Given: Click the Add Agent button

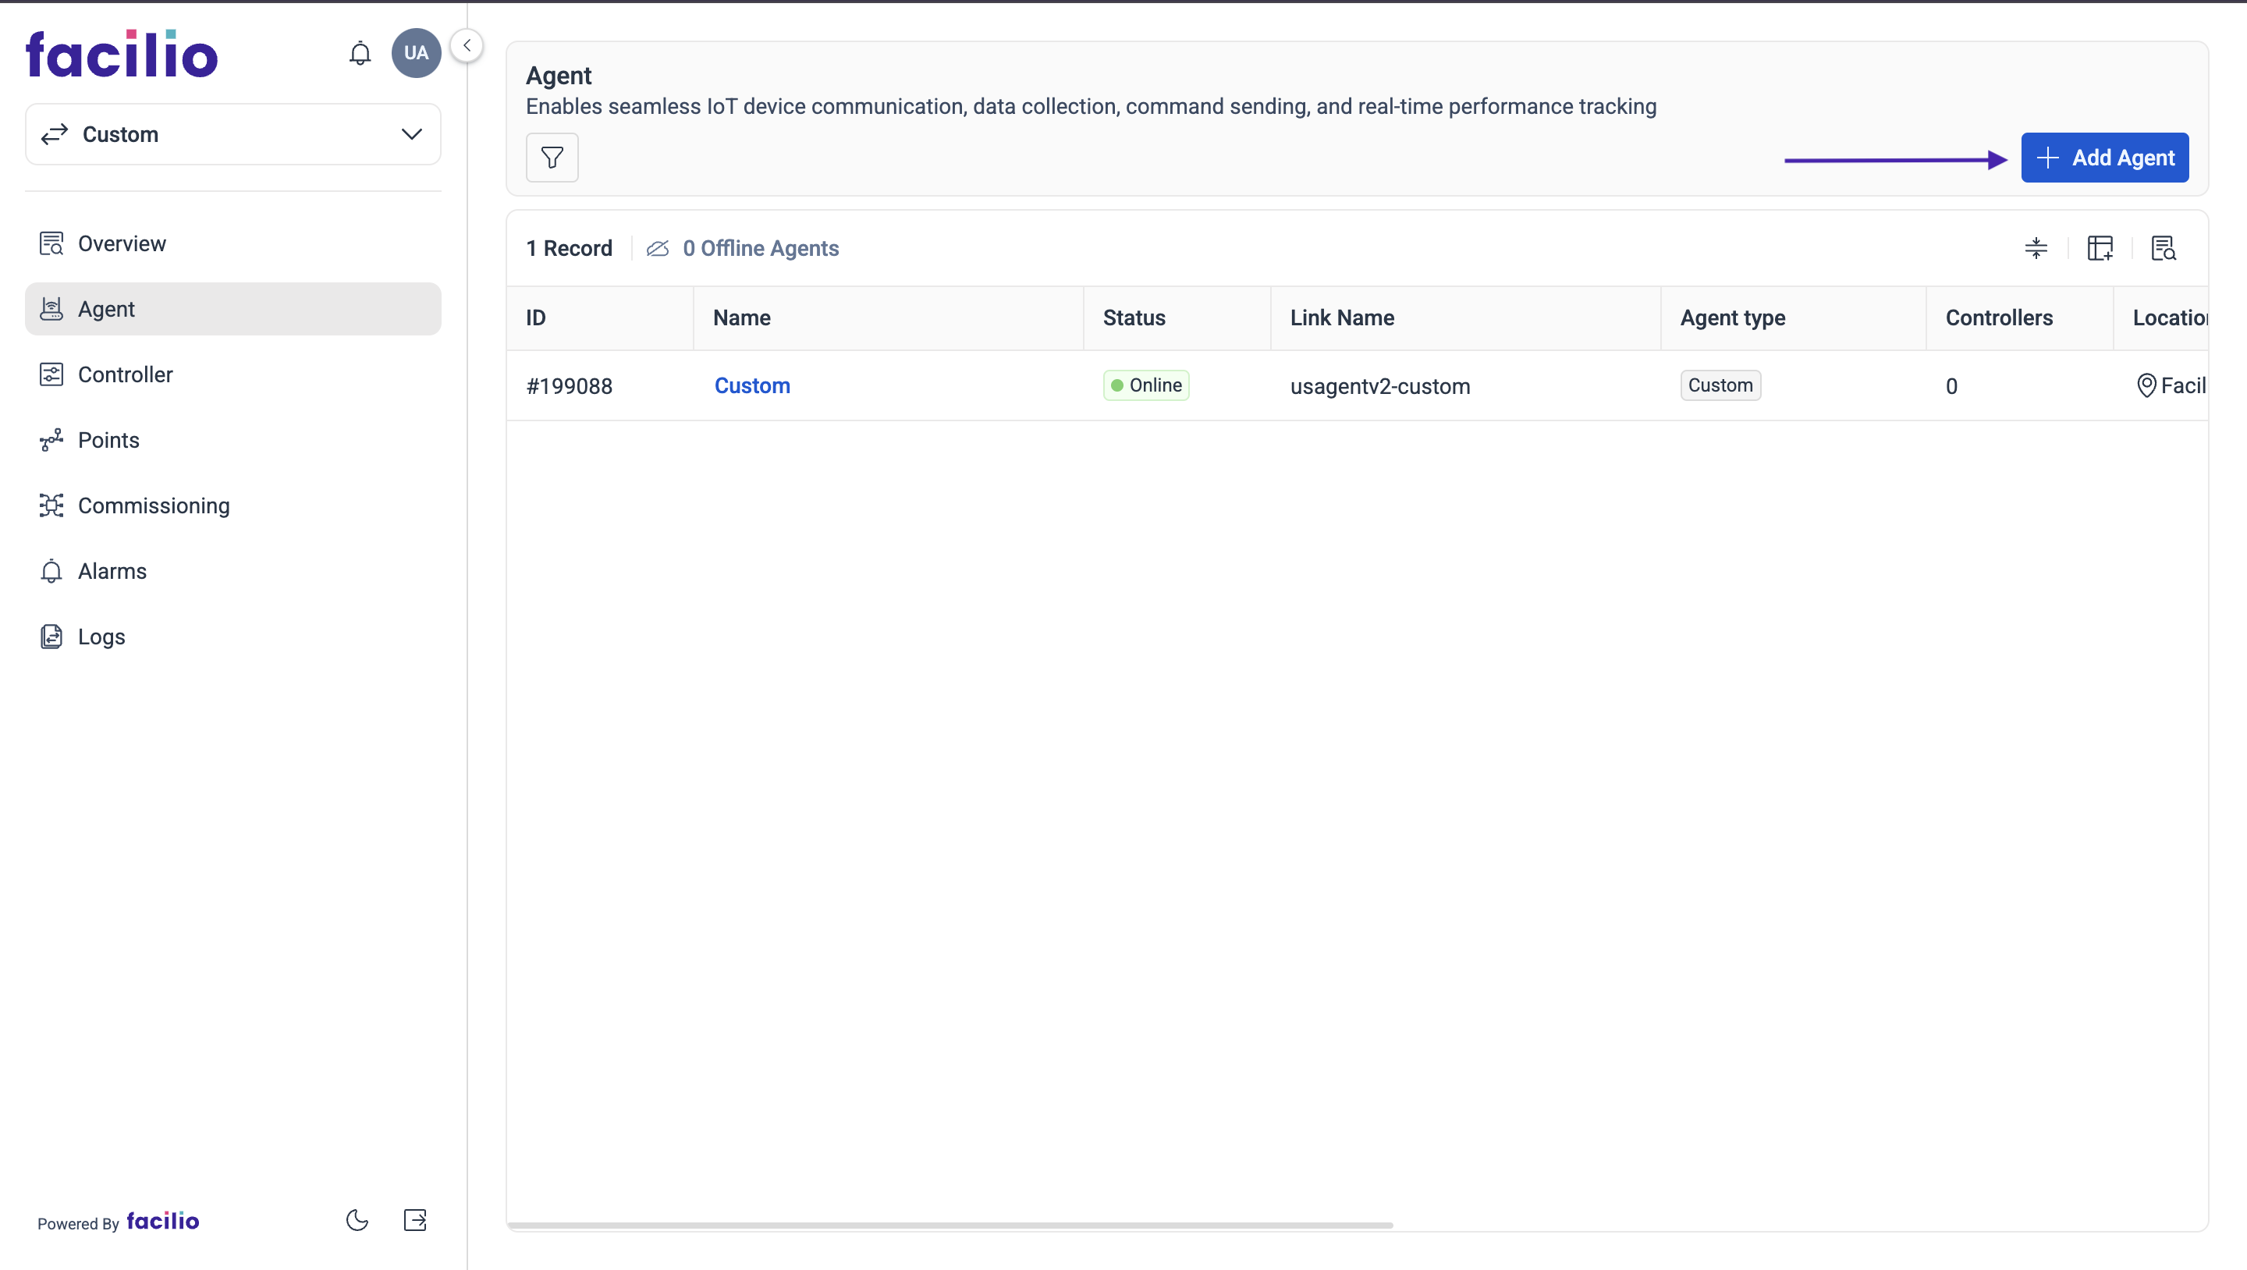Looking at the screenshot, I should pyautogui.click(x=2104, y=158).
